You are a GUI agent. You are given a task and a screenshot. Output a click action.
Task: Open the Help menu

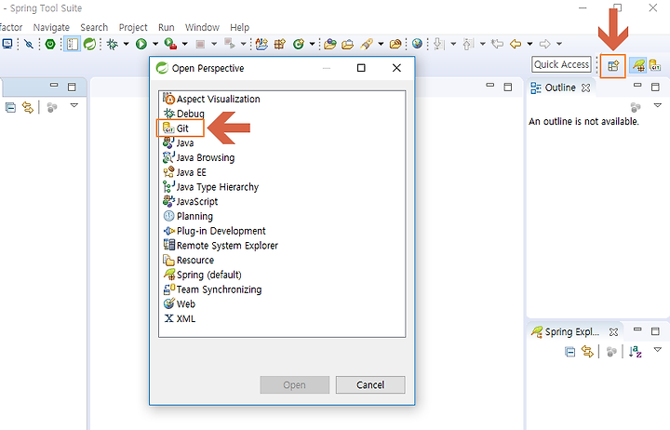click(239, 27)
